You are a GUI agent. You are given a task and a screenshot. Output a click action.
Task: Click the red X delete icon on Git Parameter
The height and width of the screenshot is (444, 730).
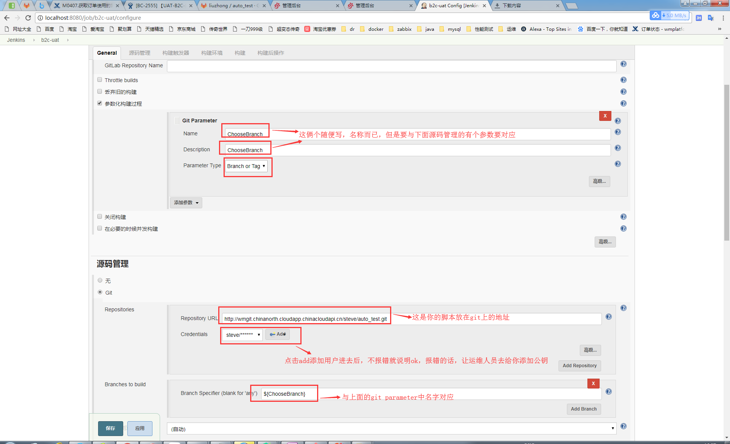[605, 116]
